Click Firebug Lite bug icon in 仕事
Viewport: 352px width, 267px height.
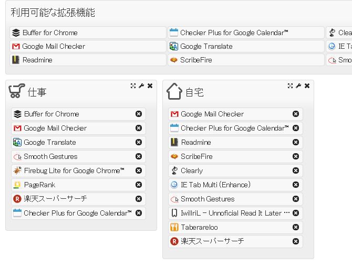click(x=17, y=170)
